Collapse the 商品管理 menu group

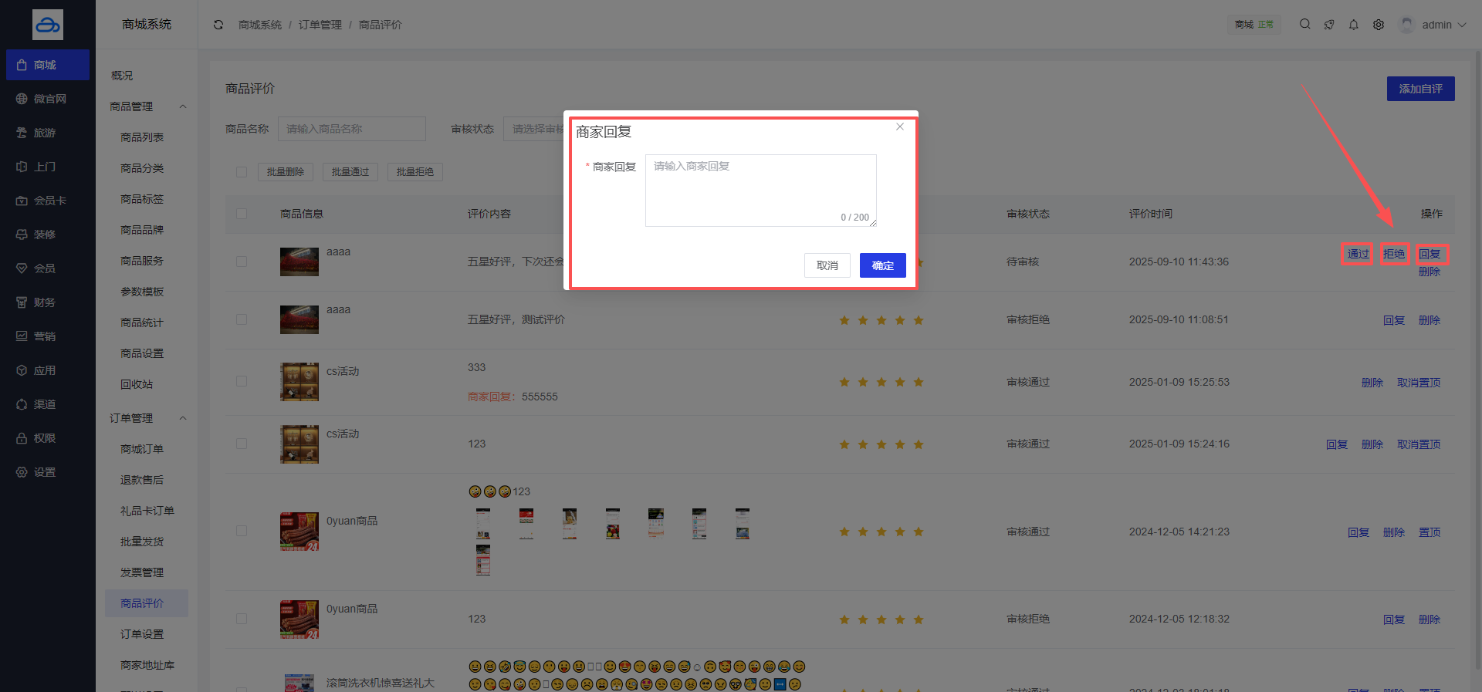[183, 106]
